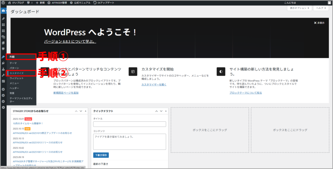Open Tools via the wrench sidebar icon

tap(3, 75)
